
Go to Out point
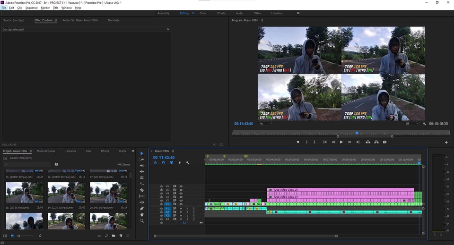358,142
